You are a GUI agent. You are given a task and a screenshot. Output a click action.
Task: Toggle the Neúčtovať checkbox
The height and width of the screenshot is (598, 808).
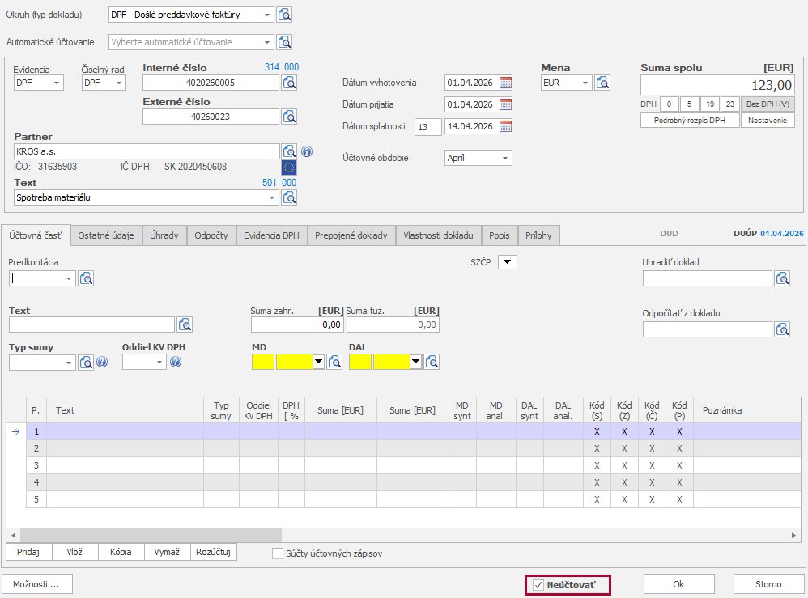[538, 584]
